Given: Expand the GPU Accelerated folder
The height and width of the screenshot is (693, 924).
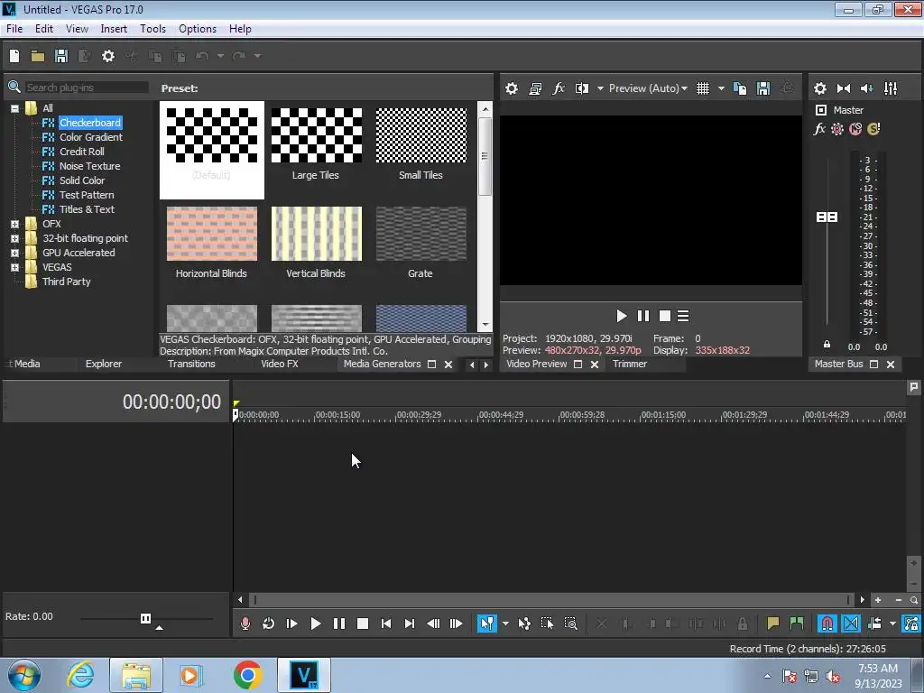Looking at the screenshot, I should click(14, 253).
